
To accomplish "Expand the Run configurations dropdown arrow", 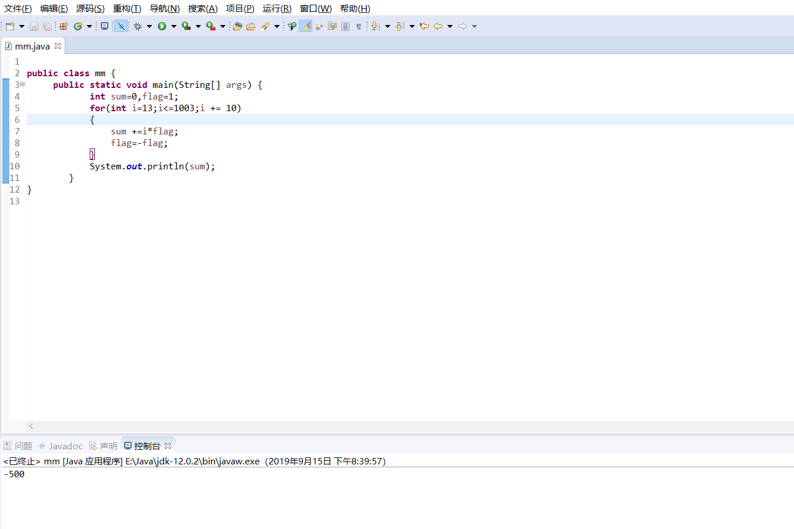I will pos(174,26).
